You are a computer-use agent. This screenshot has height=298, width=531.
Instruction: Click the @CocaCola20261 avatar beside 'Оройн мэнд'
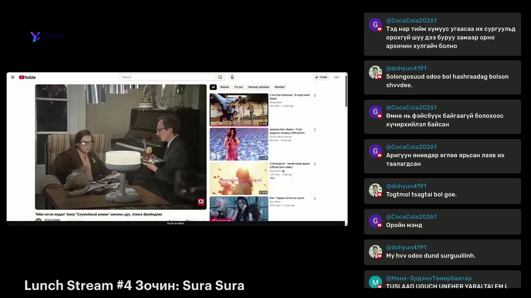click(375, 221)
